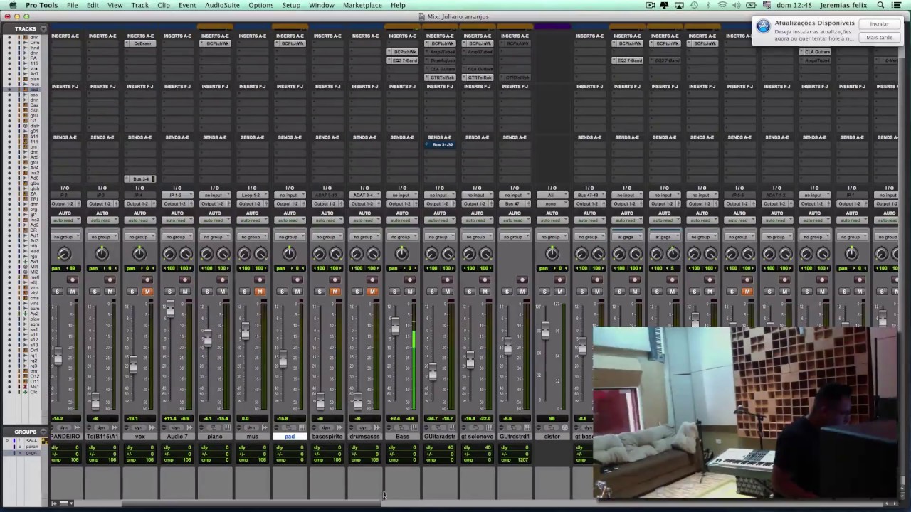Image resolution: width=911 pixels, height=512 pixels.
Task: Click the volume icon in menu bar
Action: pyautogui.click(x=737, y=5)
